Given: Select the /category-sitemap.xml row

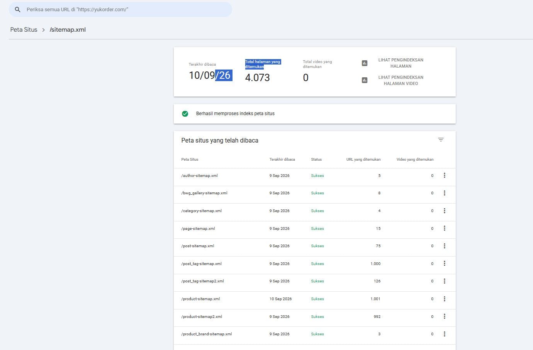Looking at the screenshot, I should pos(315,212).
